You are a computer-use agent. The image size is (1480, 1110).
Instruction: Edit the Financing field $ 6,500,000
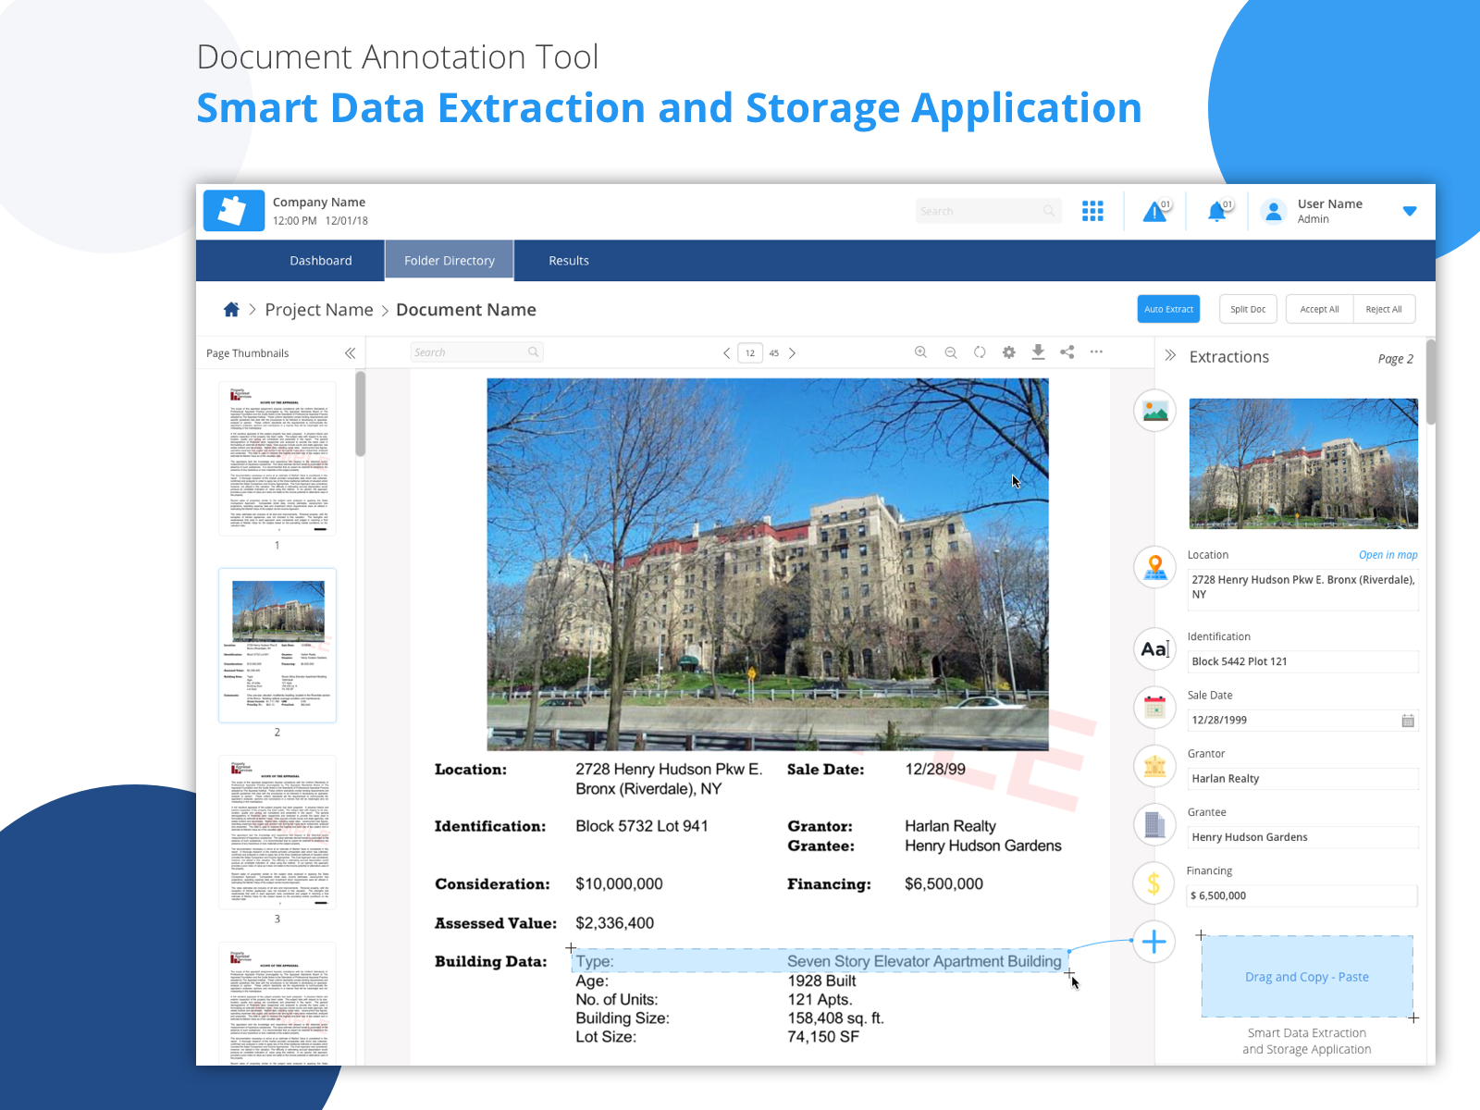pyautogui.click(x=1302, y=895)
